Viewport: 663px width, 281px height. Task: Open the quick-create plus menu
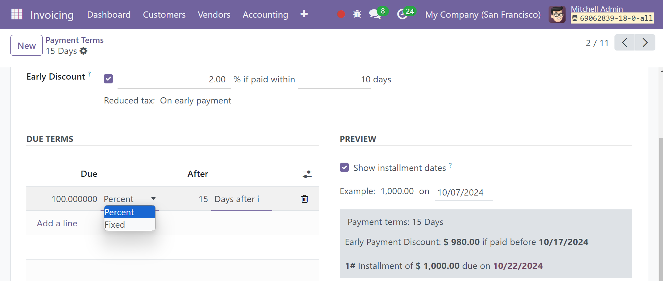pyautogui.click(x=304, y=14)
